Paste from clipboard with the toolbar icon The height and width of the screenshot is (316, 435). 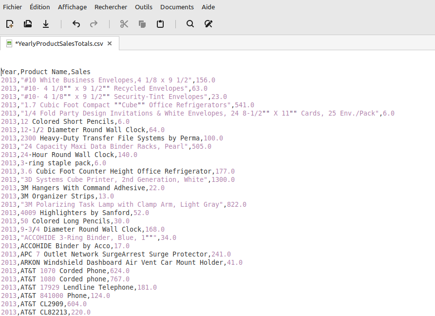point(160,24)
